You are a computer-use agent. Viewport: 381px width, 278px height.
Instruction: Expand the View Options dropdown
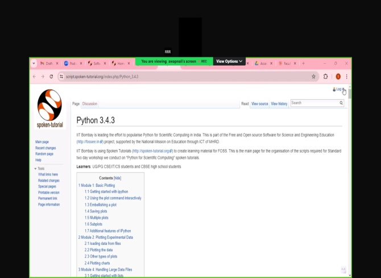coord(229,62)
